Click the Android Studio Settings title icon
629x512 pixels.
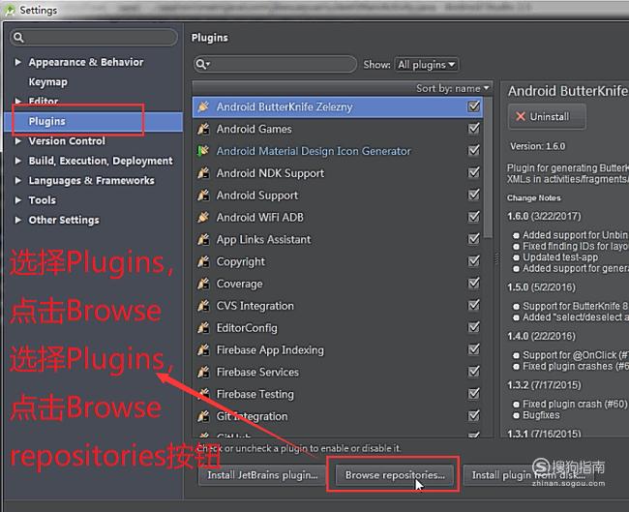tap(10, 10)
